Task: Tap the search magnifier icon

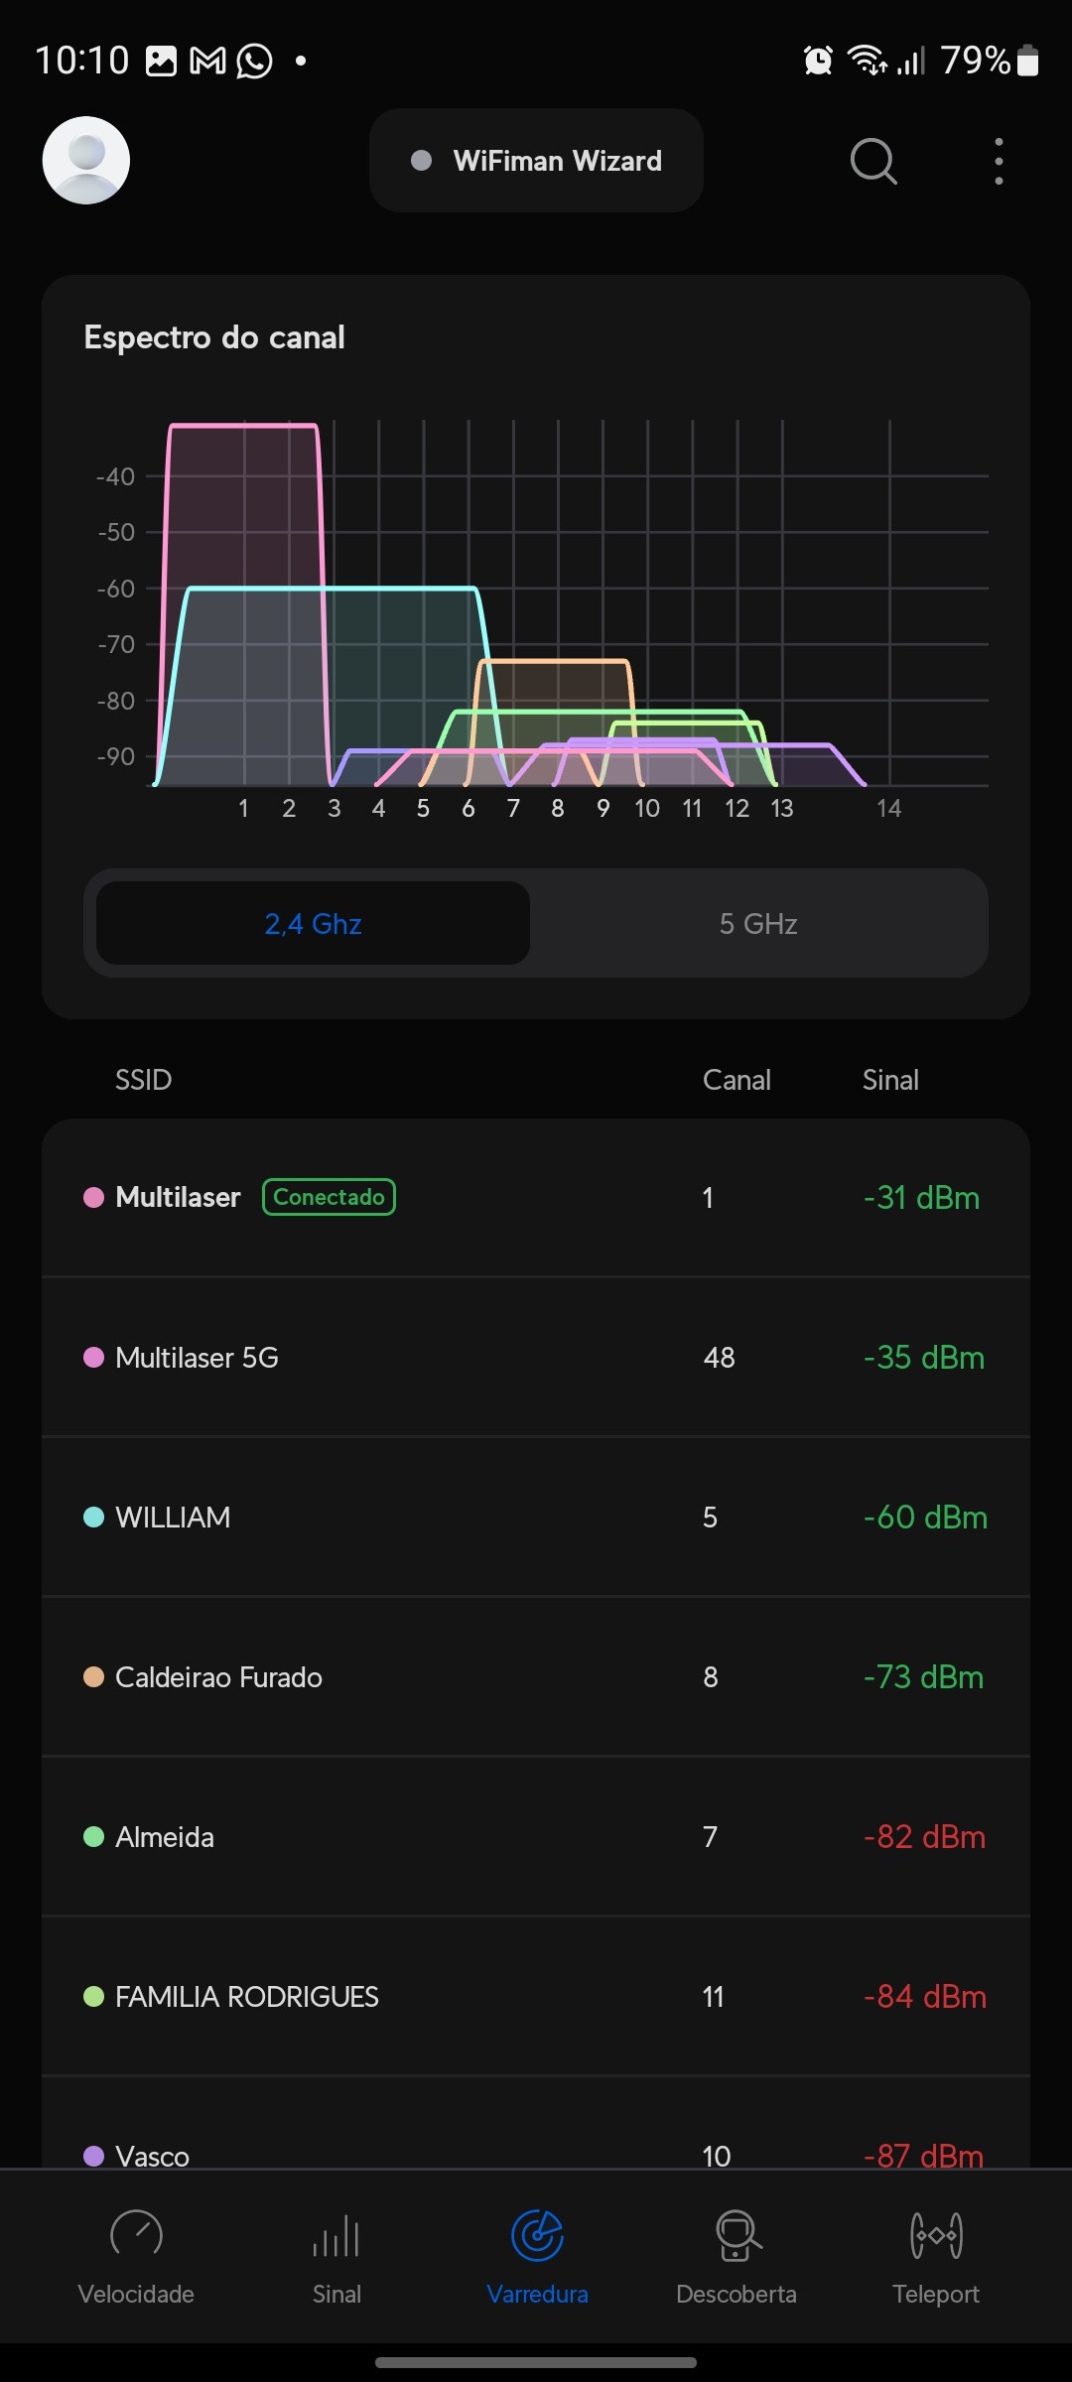Action: 873,161
